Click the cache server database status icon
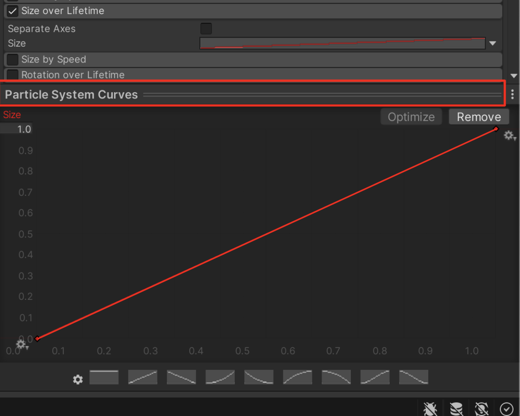 456,409
